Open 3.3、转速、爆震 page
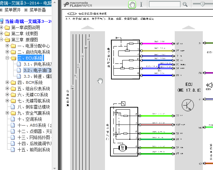The image size is (213, 170). [x=38, y=76]
